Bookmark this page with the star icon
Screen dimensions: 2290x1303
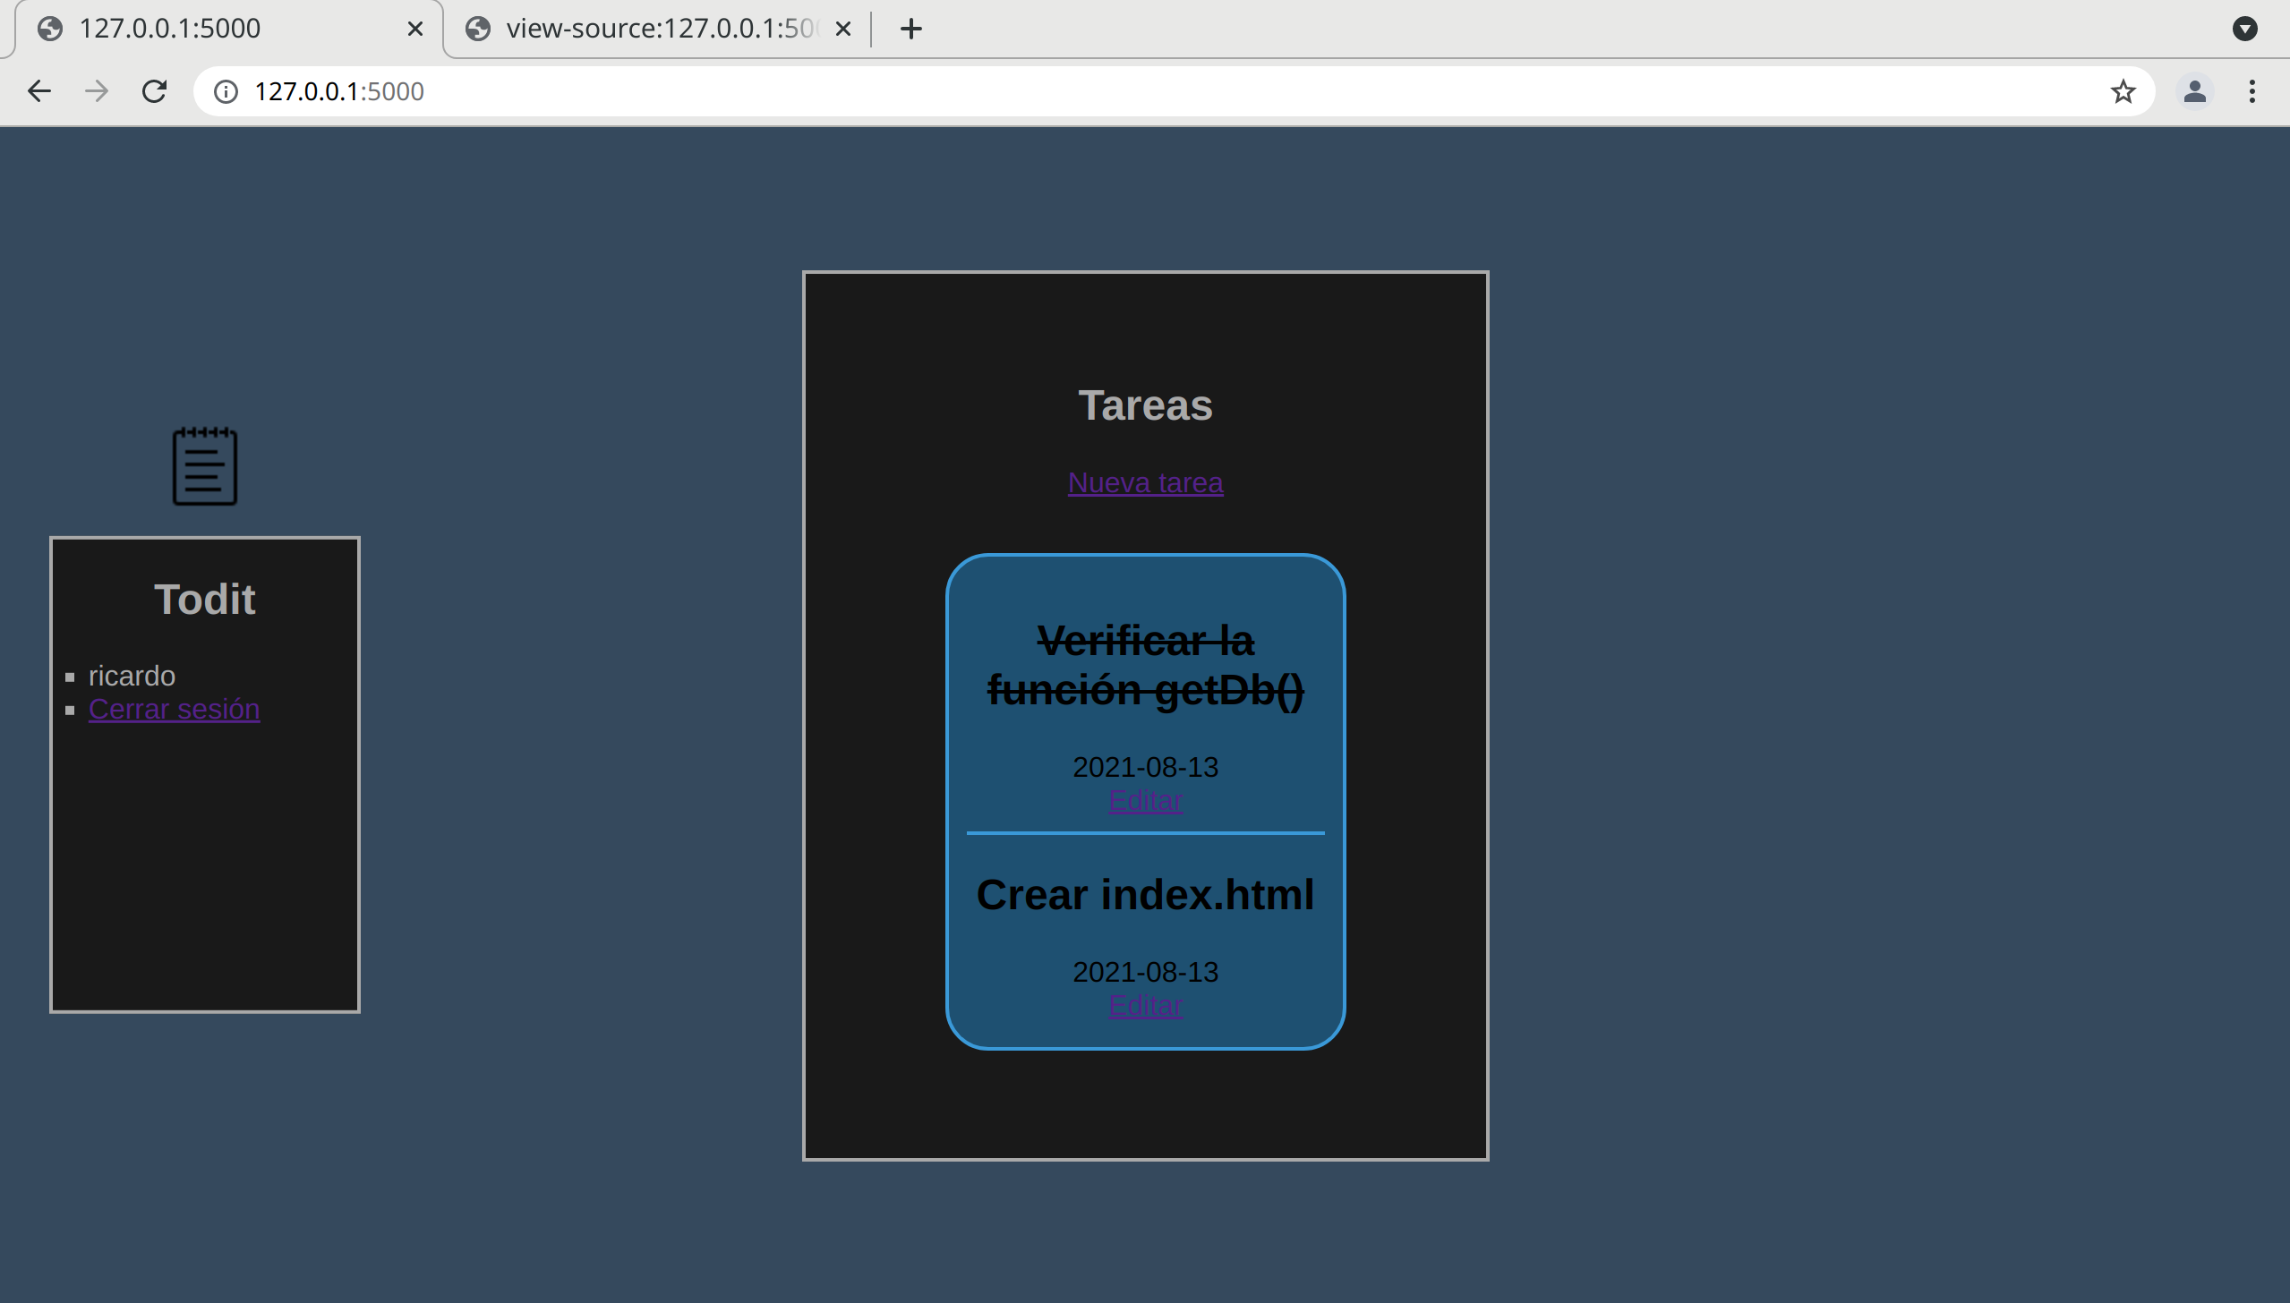click(2123, 91)
